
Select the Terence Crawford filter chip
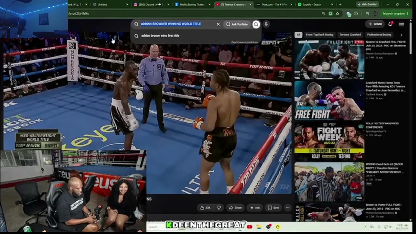(350, 35)
